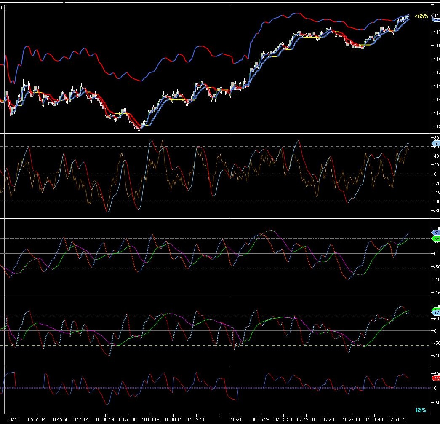The width and height of the screenshot is (440, 424).
Task: Click the 10/21 date label on time axis
Action: pos(236,419)
